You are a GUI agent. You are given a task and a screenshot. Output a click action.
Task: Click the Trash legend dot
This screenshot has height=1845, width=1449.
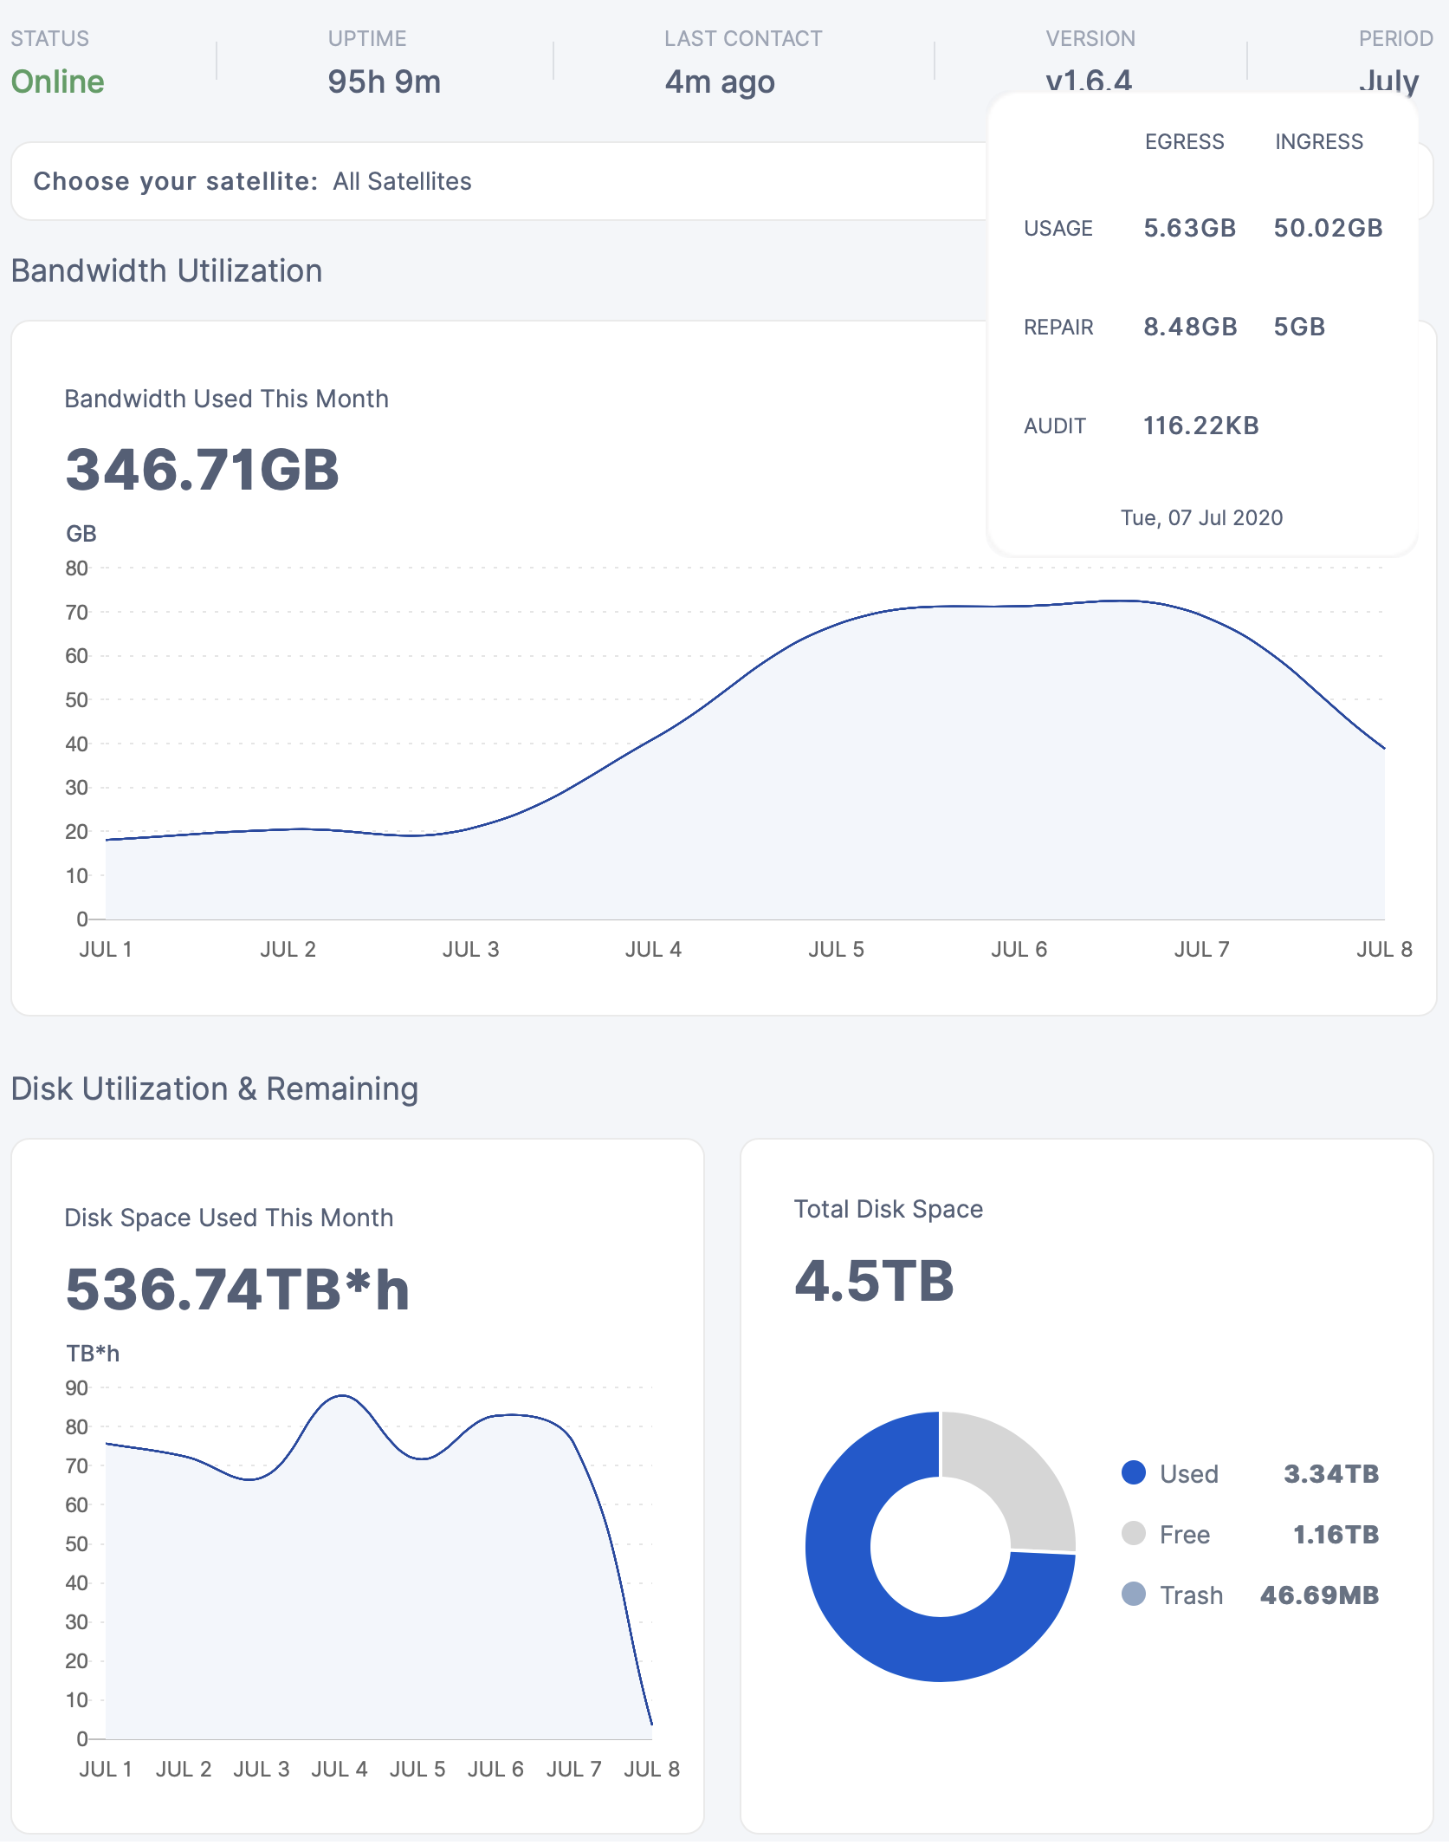pos(1133,1594)
